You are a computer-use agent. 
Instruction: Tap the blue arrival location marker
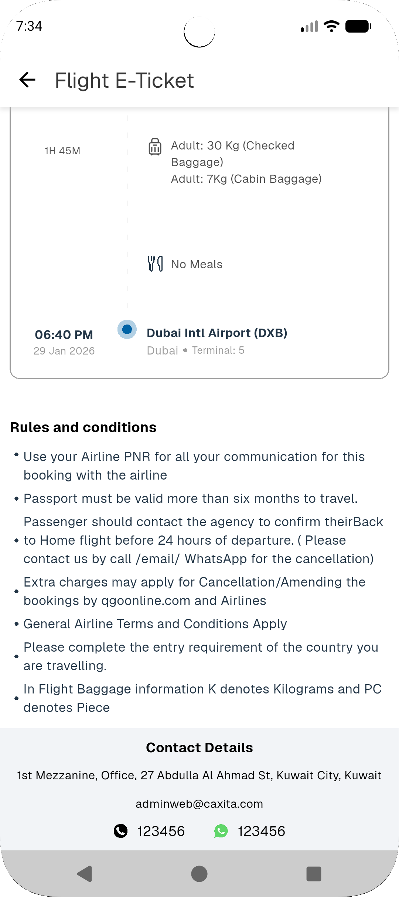pyautogui.click(x=127, y=329)
